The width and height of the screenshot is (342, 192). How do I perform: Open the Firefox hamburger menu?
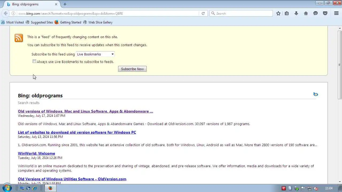[x=336, y=13]
